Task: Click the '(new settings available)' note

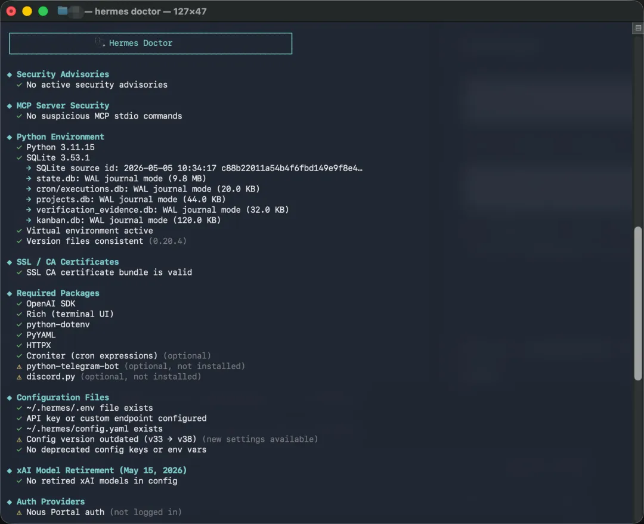Action: pos(261,439)
